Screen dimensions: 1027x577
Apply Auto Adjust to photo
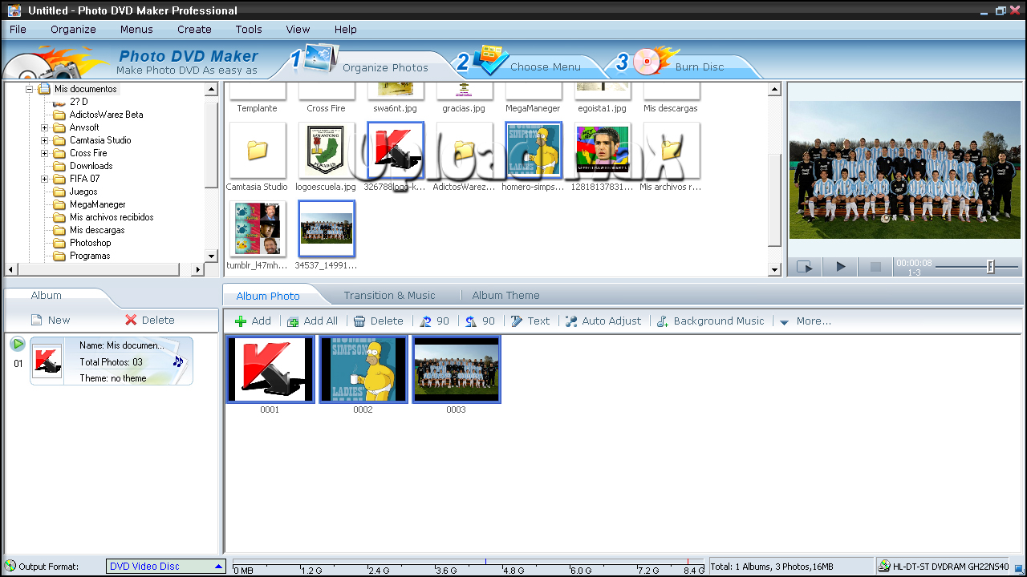(x=603, y=321)
